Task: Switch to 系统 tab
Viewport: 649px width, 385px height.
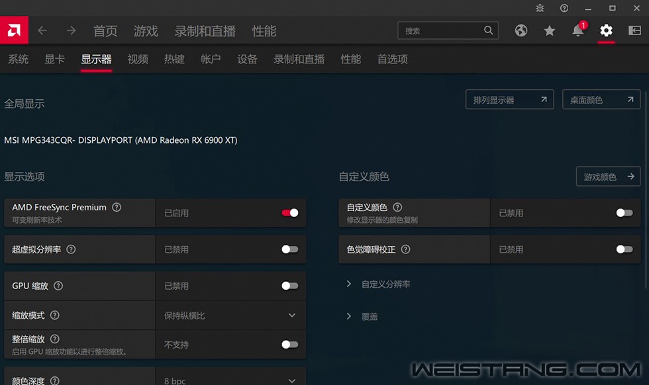Action: pos(19,59)
